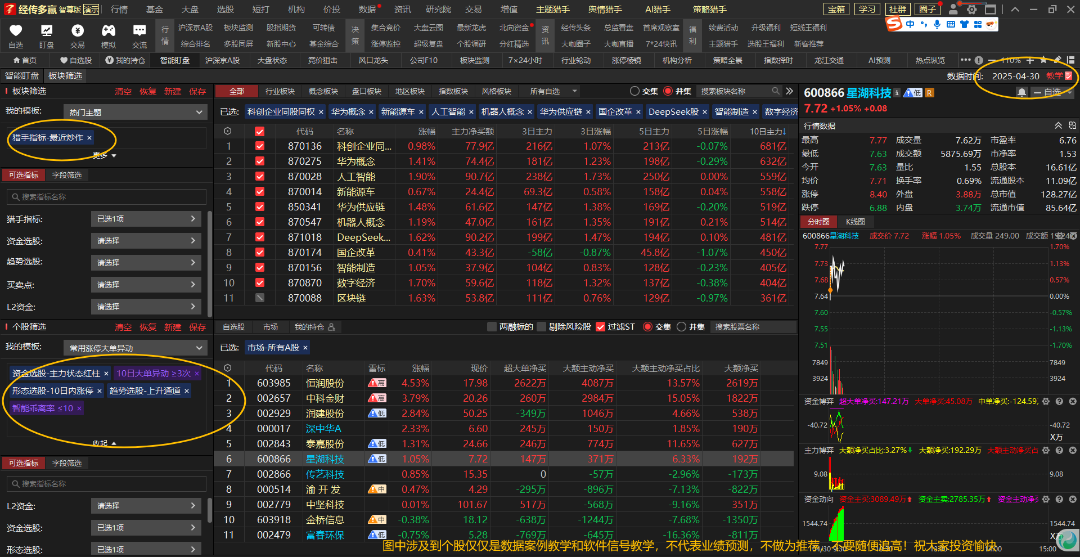Click the layout panel icon in tab bar
This screenshot has height=557, width=1080.
point(1070,60)
